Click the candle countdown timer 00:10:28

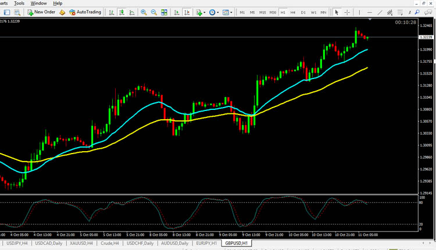pyautogui.click(x=406, y=23)
